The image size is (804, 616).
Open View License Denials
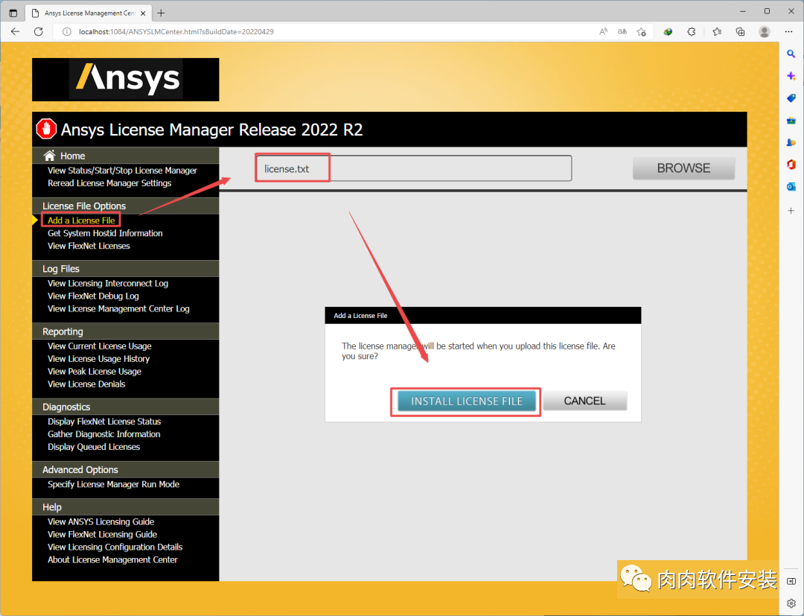pos(86,384)
